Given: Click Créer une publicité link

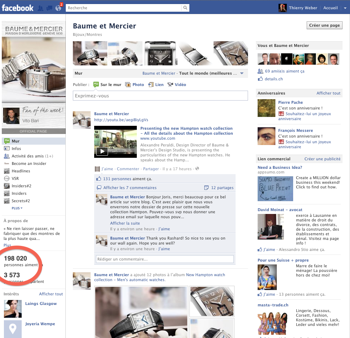Looking at the screenshot, I should (323, 159).
